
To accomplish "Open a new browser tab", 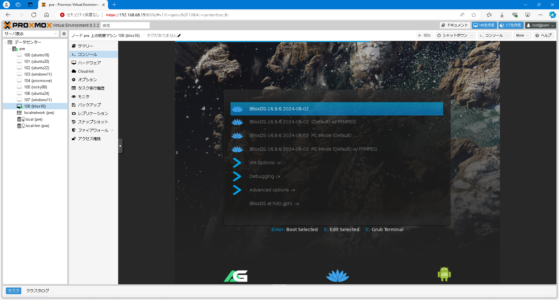I will coord(114,5).
